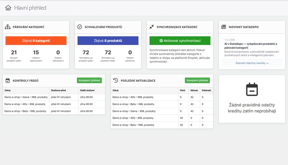Click the Vlož. column header

click(183, 90)
